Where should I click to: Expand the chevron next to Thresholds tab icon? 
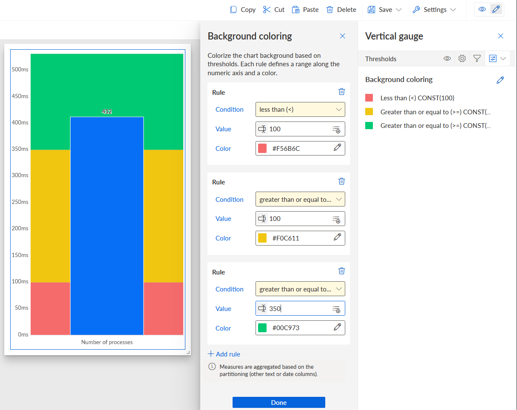coord(503,59)
